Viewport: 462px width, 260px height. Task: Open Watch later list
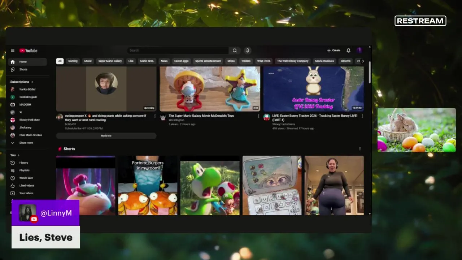tap(28, 178)
